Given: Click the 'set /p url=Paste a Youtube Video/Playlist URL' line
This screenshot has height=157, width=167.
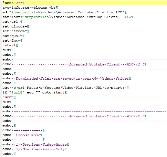Looking at the screenshot, I should tap(66, 88).
